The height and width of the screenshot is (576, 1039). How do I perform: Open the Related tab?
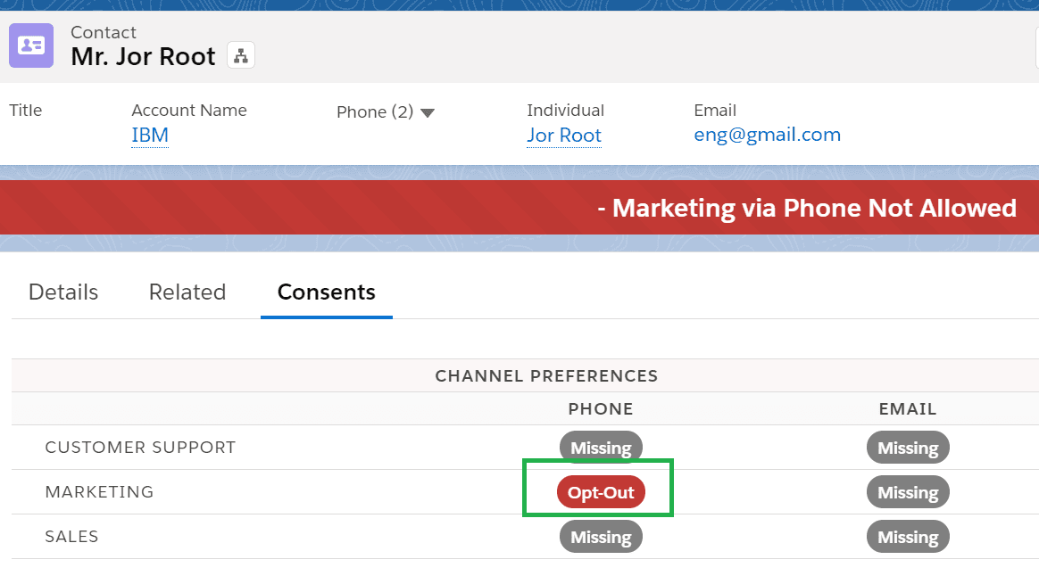tap(187, 292)
